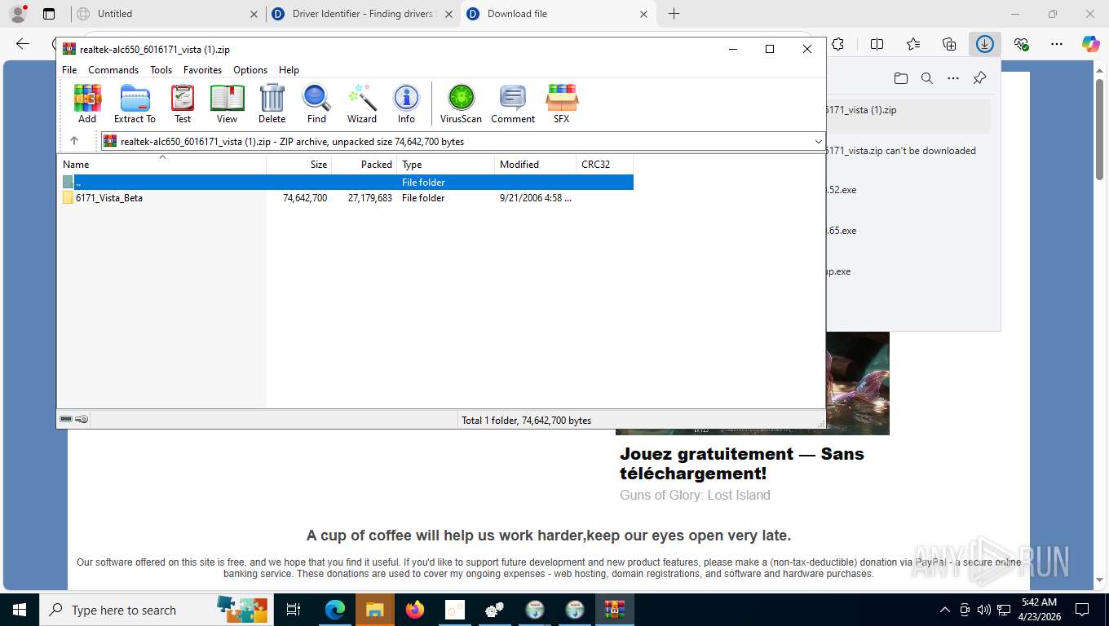
Task: Toggle Edge split screen icon
Action: [x=877, y=44]
